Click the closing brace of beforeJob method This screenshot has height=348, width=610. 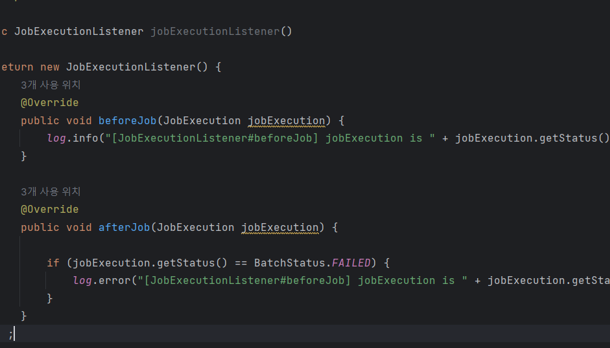click(24, 156)
